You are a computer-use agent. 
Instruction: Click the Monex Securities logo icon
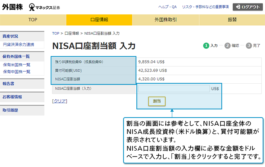[x=32, y=7]
